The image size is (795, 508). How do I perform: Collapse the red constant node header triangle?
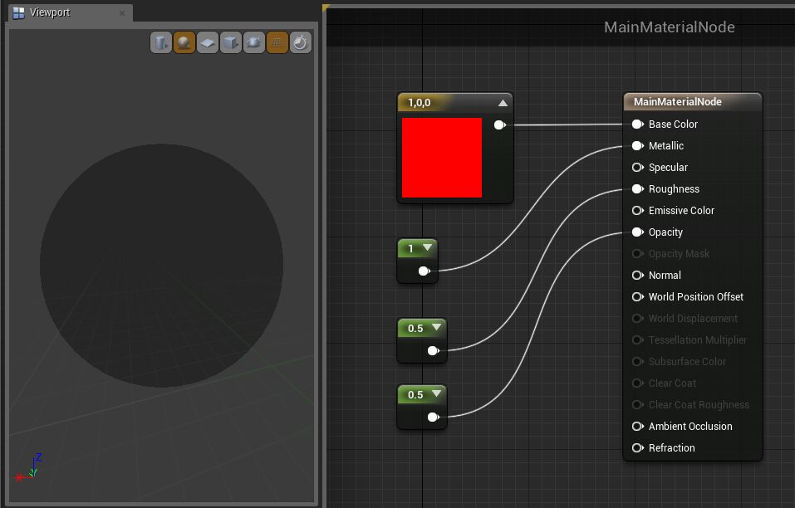502,101
